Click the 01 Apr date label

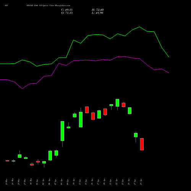pos(37,182)
